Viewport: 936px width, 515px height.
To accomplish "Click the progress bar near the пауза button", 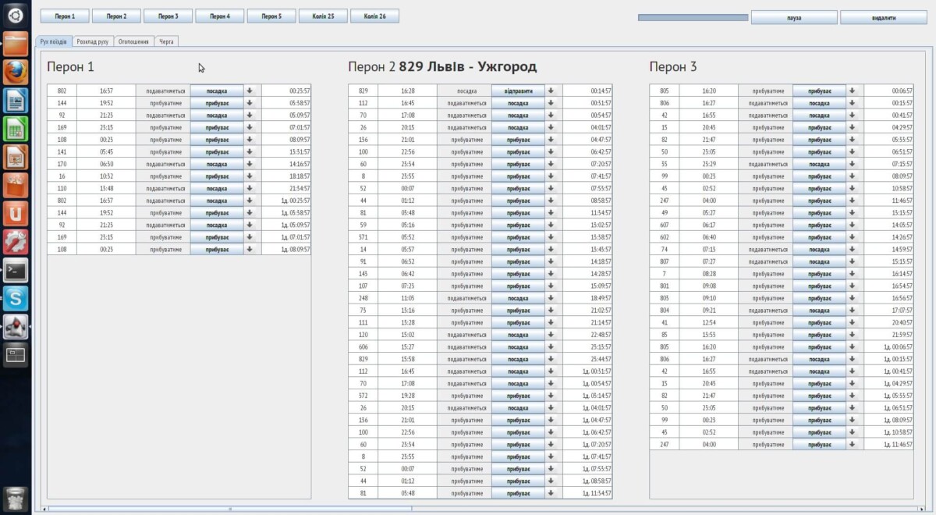I will coord(693,16).
